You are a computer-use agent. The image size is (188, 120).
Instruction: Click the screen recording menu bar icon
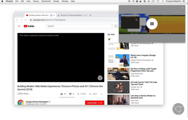click(x=129, y=1)
